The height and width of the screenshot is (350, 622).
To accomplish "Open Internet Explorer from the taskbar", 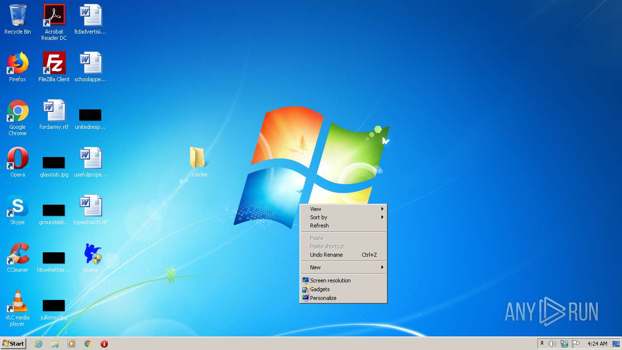I will point(39,344).
